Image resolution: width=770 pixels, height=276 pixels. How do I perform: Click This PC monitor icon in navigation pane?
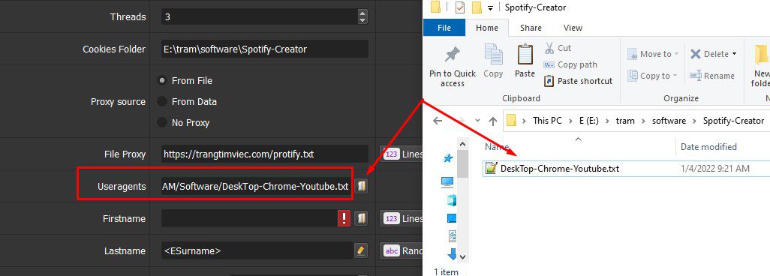447,183
